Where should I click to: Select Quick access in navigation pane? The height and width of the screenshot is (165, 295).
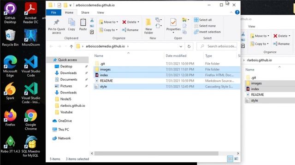tap(67, 60)
